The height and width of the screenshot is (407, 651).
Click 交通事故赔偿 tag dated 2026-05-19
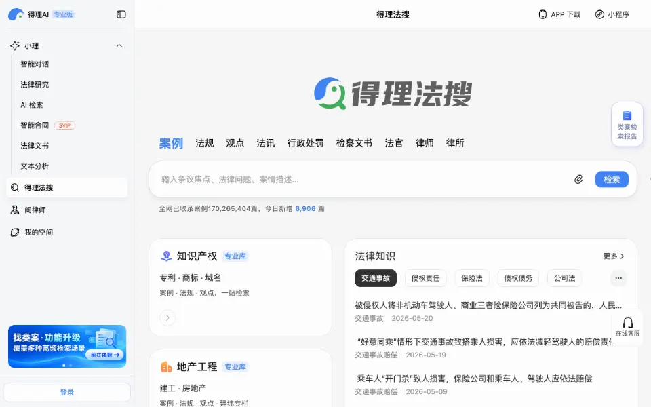click(x=376, y=355)
